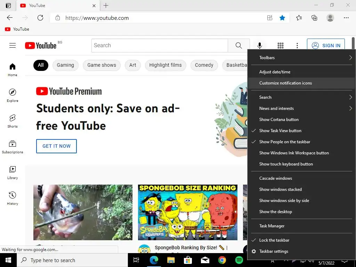Click the Windows Start button

pos(8,260)
